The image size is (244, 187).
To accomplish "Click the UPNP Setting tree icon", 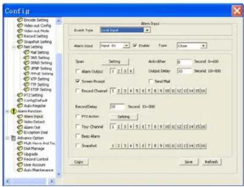I will [27, 68].
